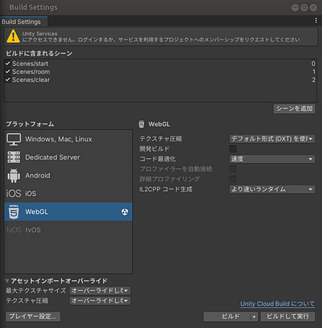Click the コード最適化 label

coord(158,159)
